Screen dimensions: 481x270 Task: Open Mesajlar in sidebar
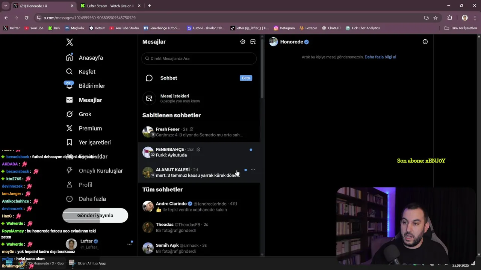point(84,100)
